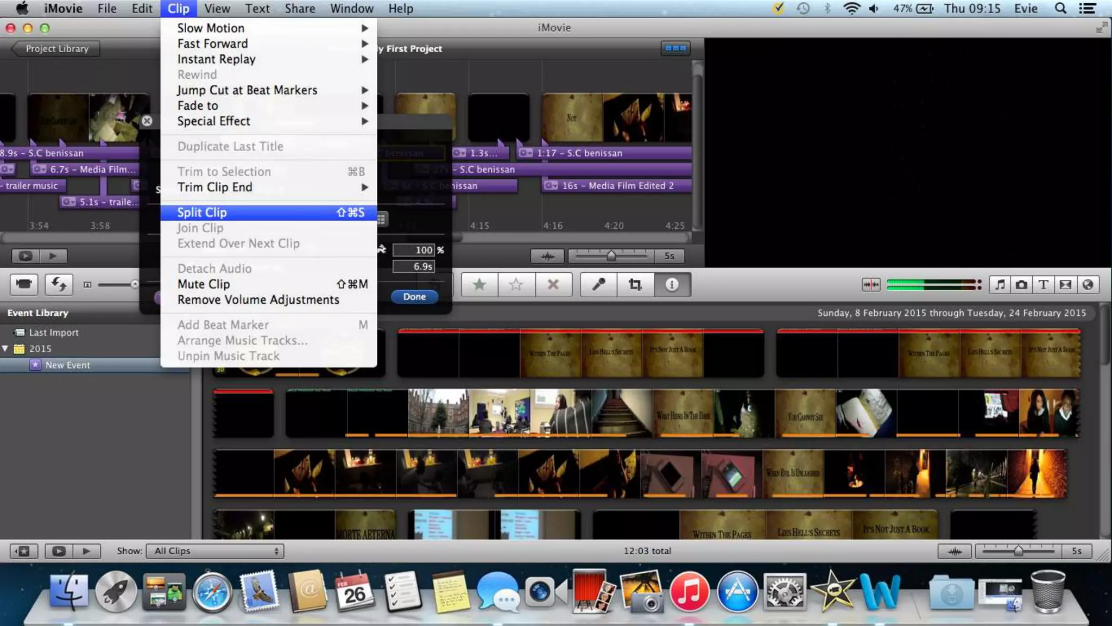
Task: Select Mute Clip in the Clip menu
Action: (x=269, y=284)
